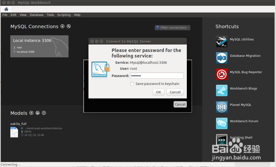
Task: Minimize the Connect to MySQL Server dialog
Action: pyautogui.click(x=97, y=41)
